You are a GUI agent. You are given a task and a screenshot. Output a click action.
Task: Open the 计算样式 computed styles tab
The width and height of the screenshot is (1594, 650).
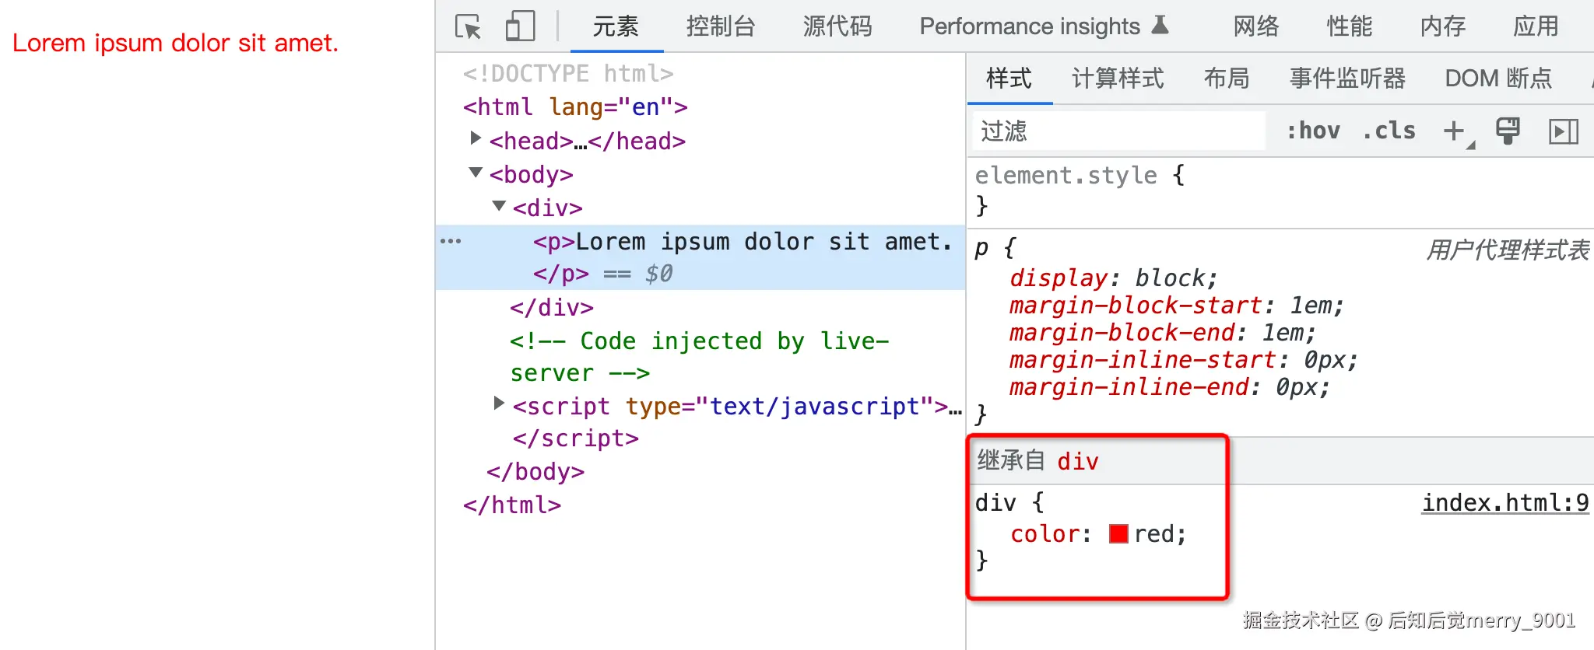1118,79
